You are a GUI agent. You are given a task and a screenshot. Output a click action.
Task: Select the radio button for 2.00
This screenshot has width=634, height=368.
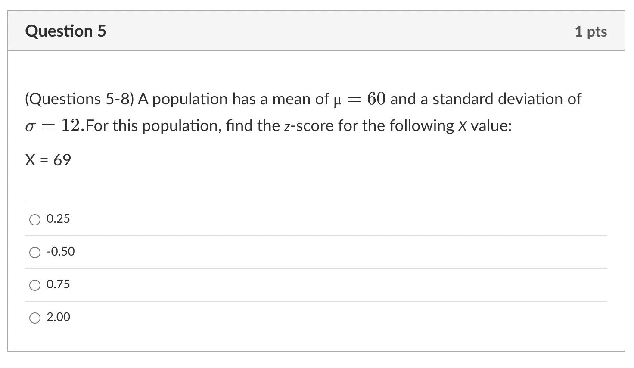pyautogui.click(x=35, y=318)
